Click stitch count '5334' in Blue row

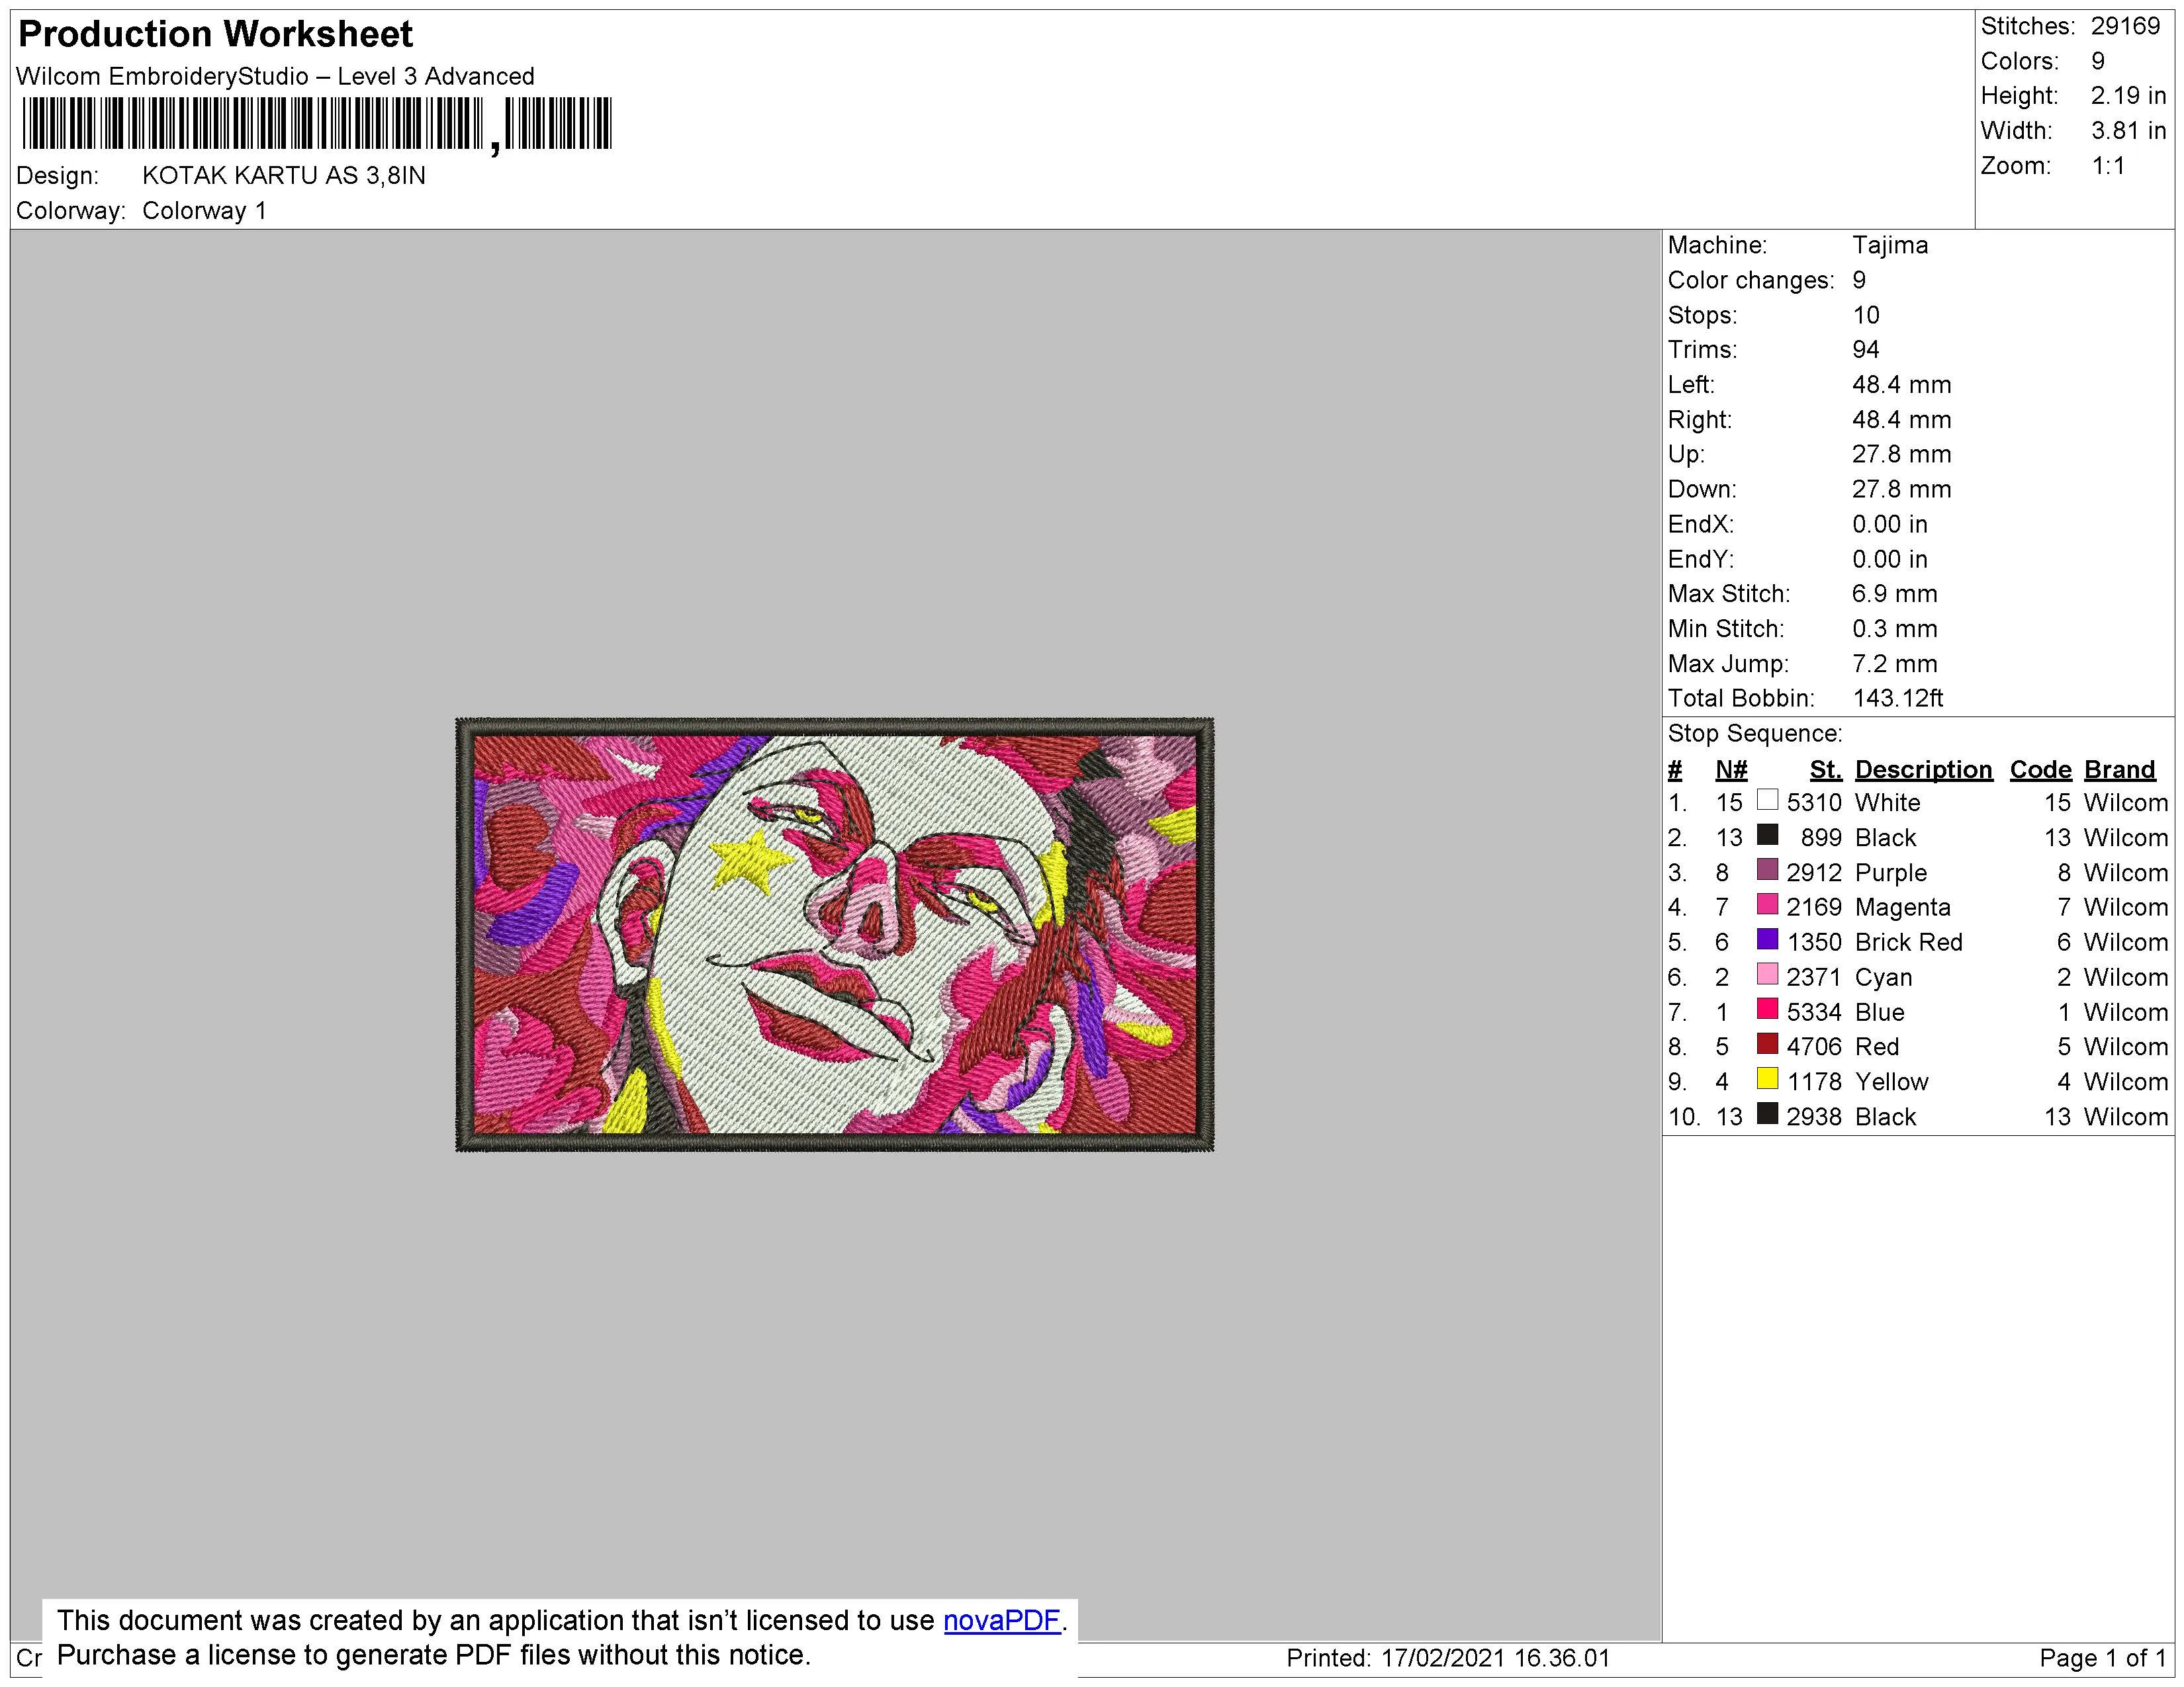(1814, 1012)
